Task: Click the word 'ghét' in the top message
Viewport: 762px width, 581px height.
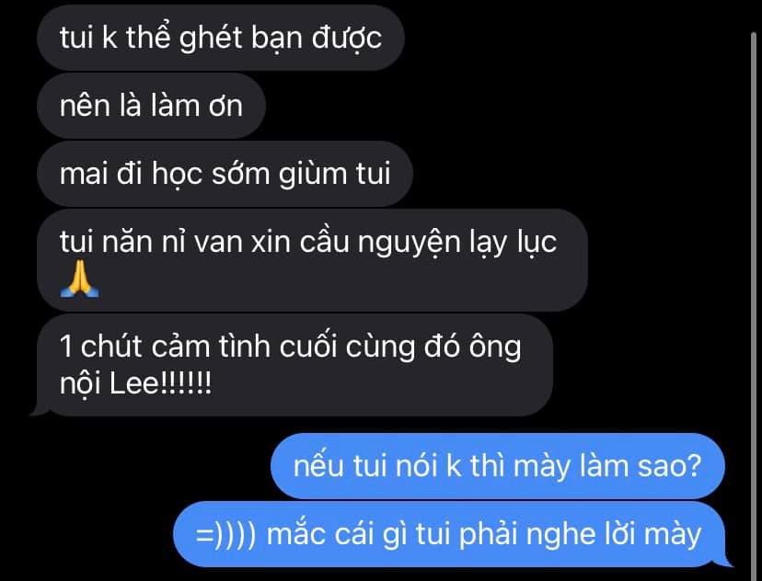Action: (211, 38)
